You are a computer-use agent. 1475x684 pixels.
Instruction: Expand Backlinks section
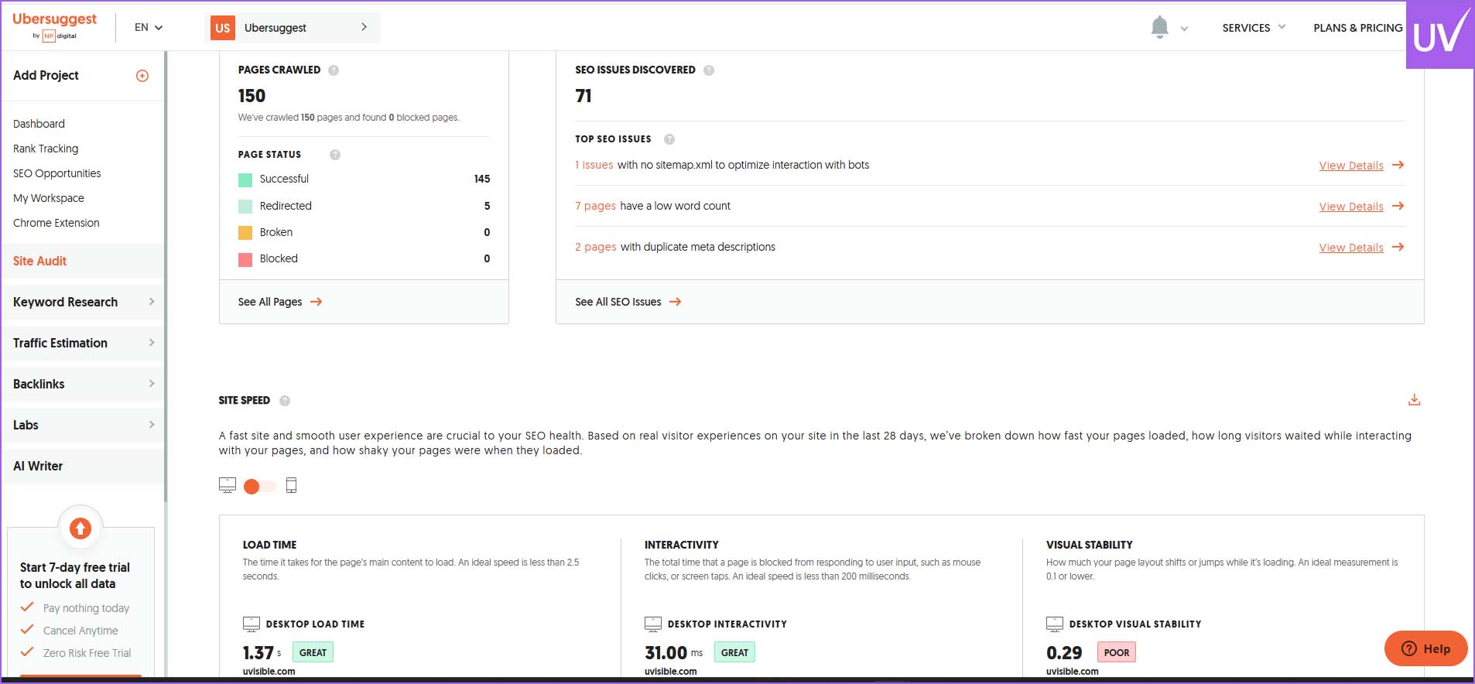click(83, 384)
